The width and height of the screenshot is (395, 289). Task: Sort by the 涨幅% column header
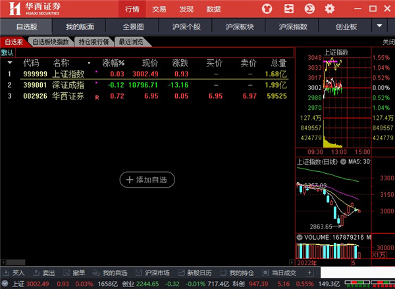click(113, 63)
